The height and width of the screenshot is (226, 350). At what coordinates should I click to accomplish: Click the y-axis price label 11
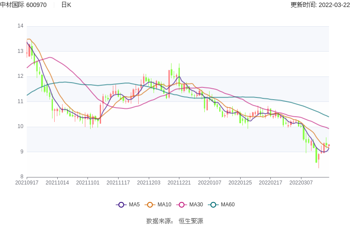coord(20,101)
